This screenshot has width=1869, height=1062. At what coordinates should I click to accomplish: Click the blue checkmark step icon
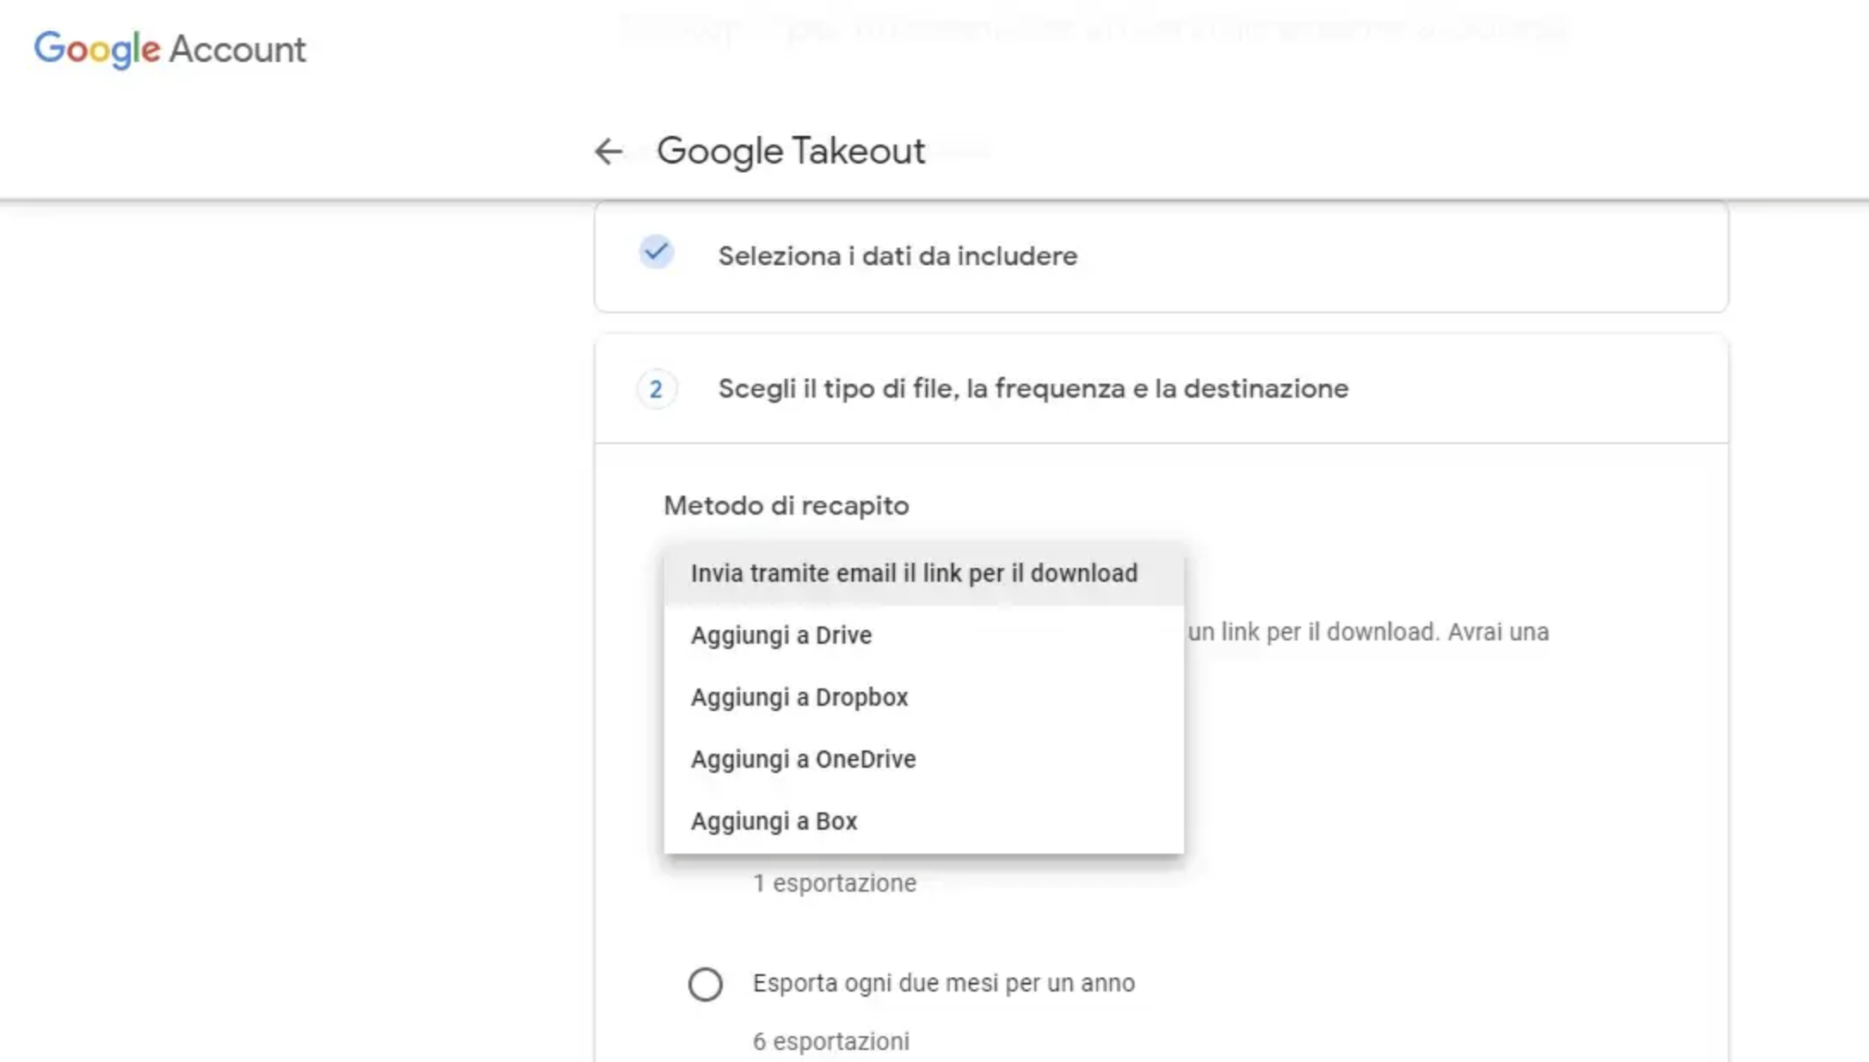(x=656, y=252)
